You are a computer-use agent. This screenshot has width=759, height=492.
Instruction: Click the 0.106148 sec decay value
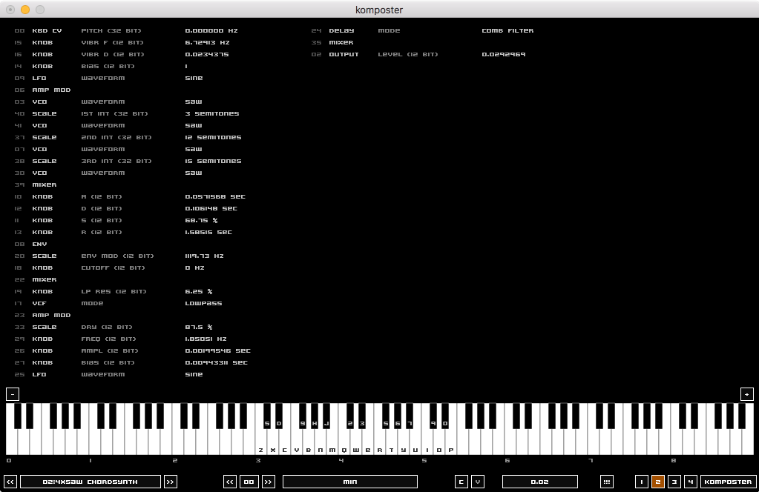coord(211,208)
